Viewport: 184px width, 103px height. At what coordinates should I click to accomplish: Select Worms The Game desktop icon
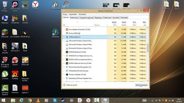pos(15,6)
